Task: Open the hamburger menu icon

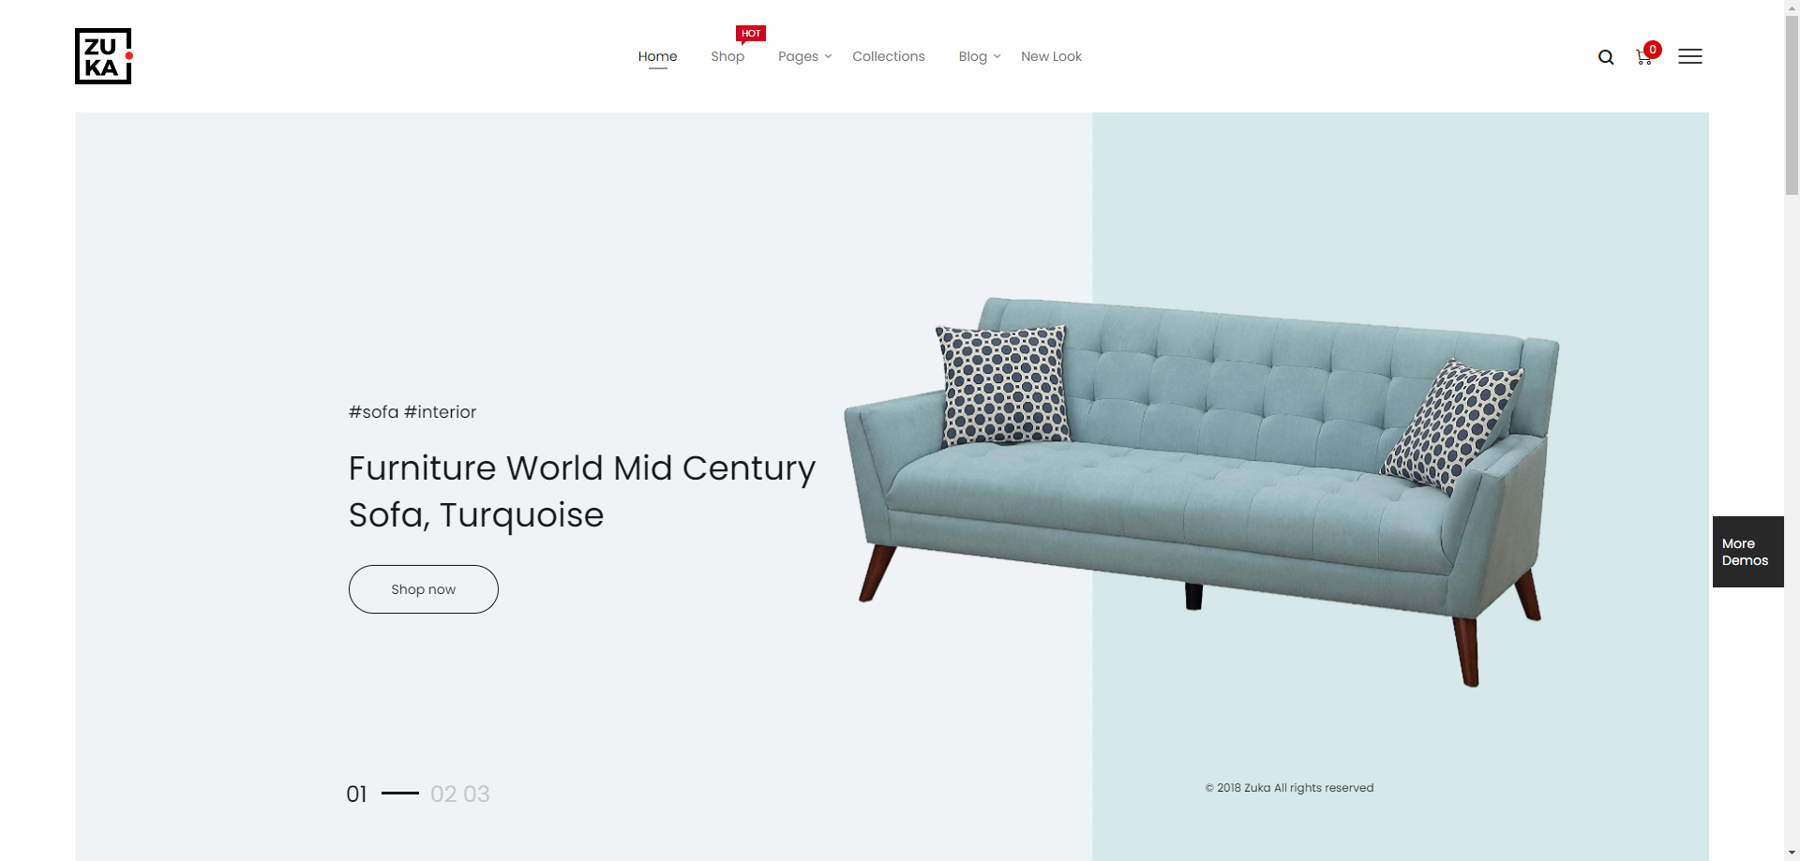Action: (x=1690, y=56)
